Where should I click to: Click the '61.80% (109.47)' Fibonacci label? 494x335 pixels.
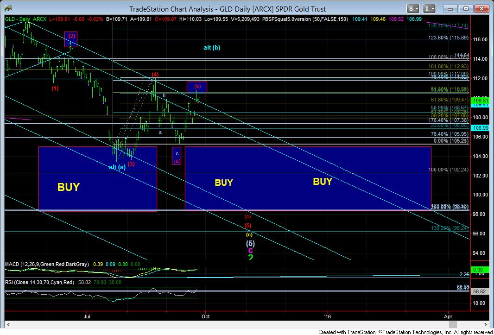coord(450,100)
